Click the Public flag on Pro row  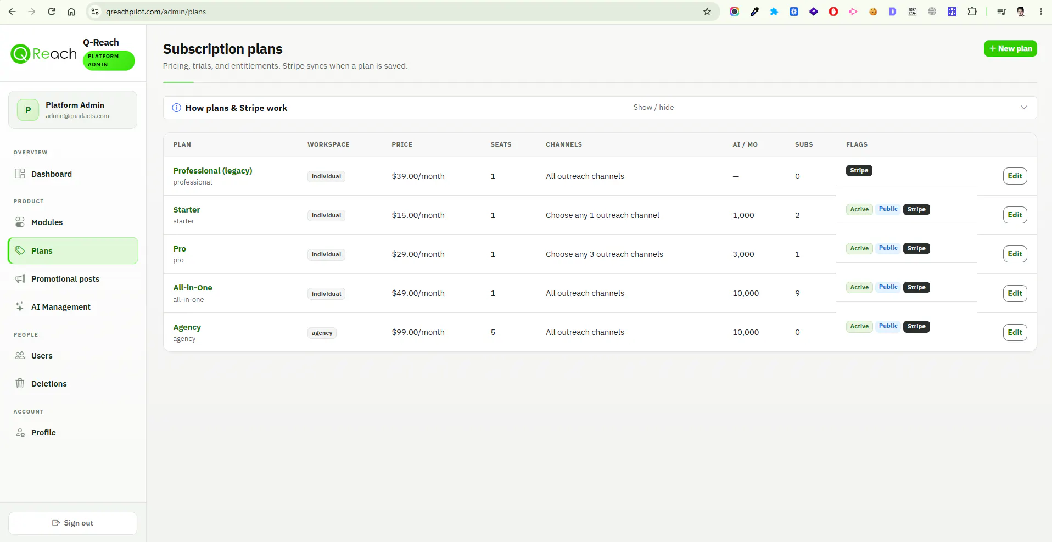click(888, 248)
